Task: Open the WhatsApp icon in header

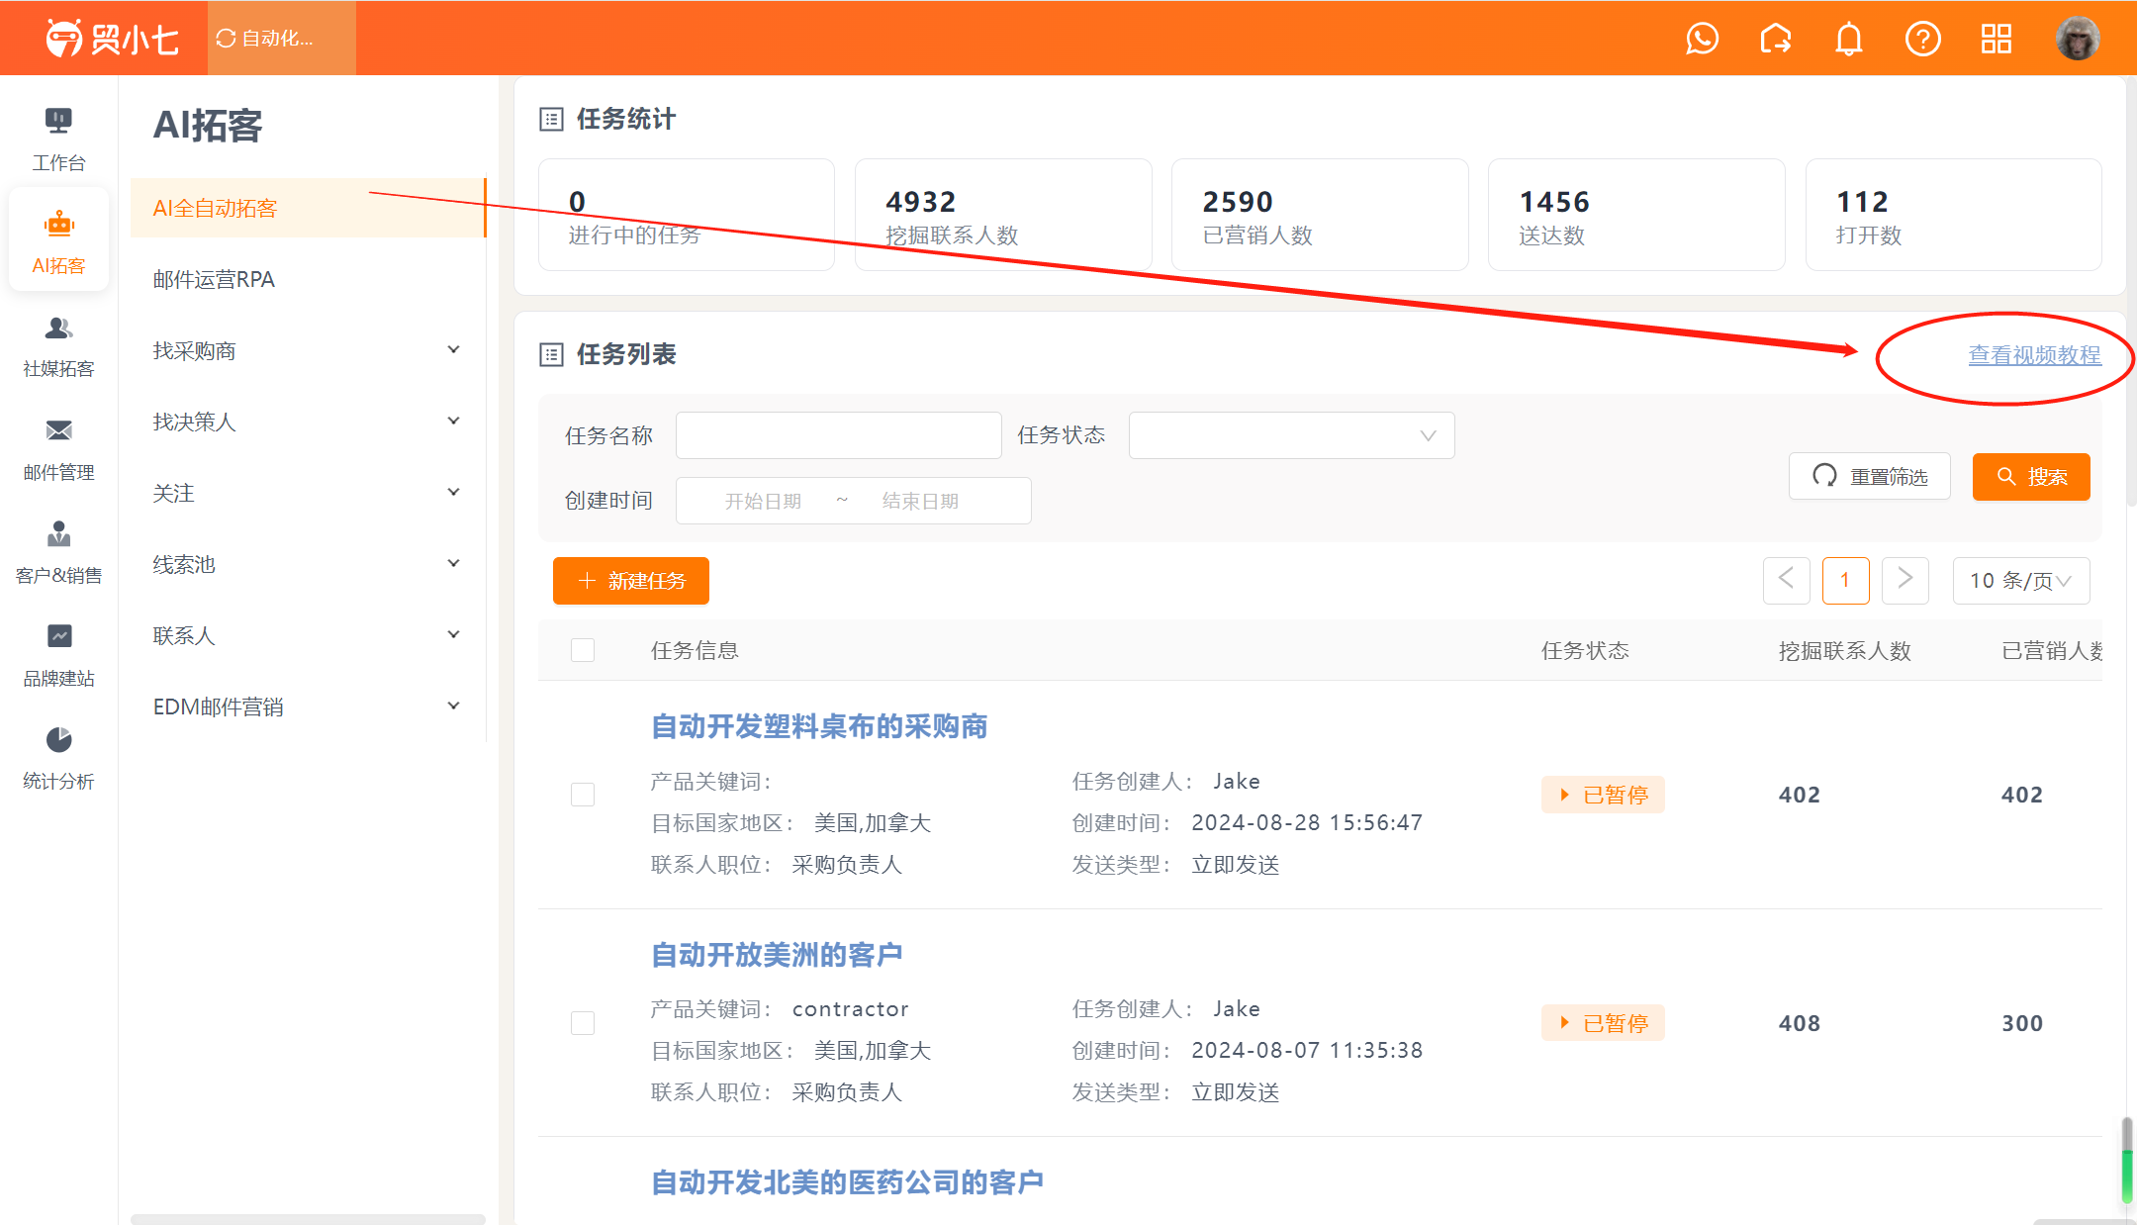Action: (1702, 39)
